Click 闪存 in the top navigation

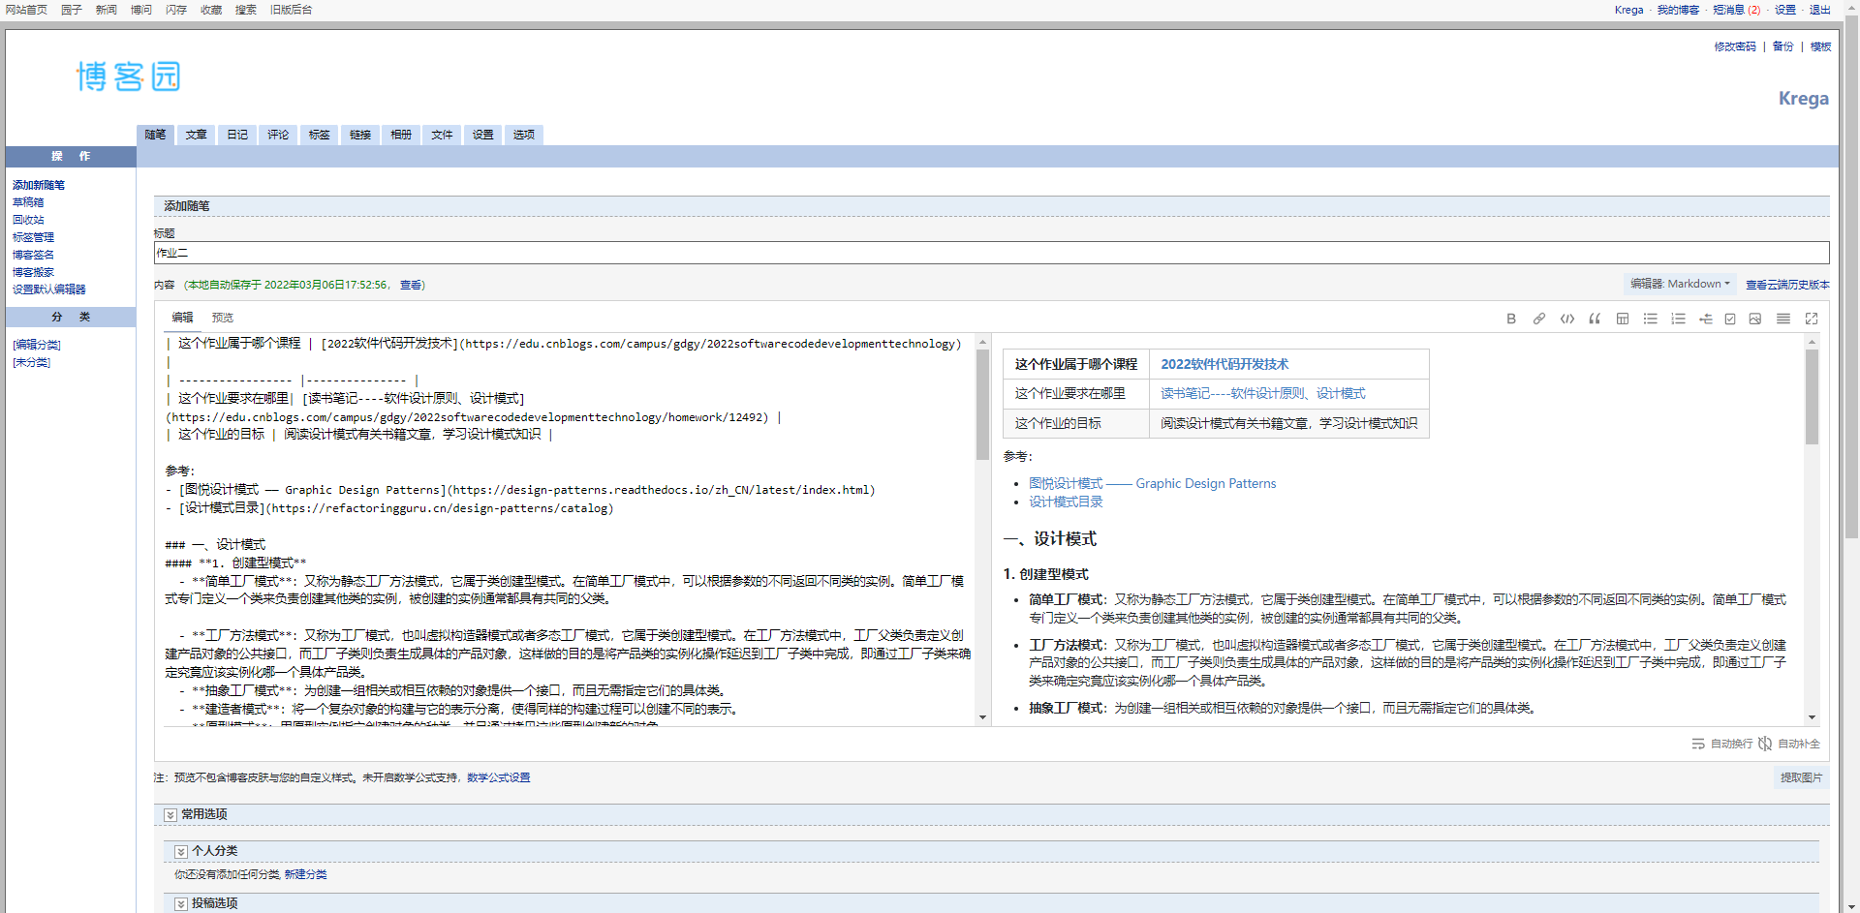click(176, 10)
